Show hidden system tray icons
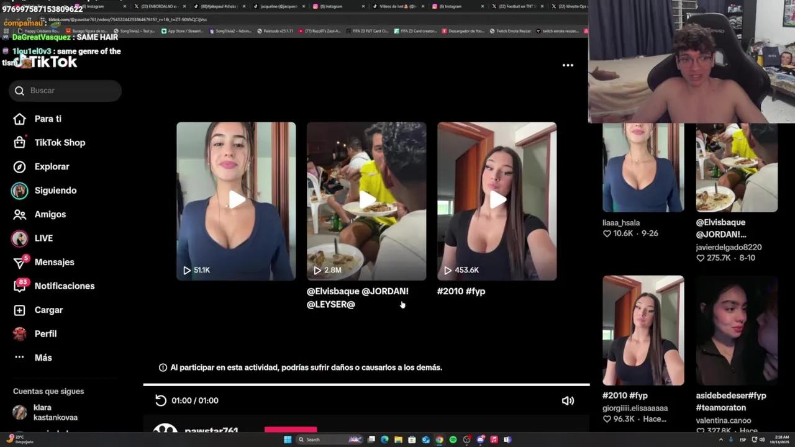The width and height of the screenshot is (795, 447). click(x=721, y=440)
